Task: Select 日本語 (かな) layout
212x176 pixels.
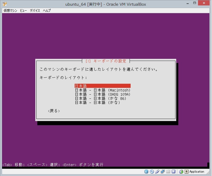Action: coord(97,103)
